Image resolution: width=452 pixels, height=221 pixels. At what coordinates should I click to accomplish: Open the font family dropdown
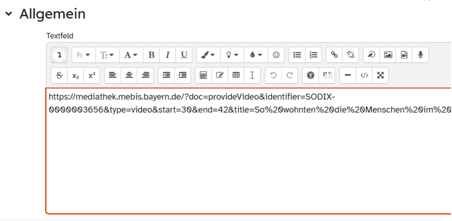pyautogui.click(x=84, y=55)
